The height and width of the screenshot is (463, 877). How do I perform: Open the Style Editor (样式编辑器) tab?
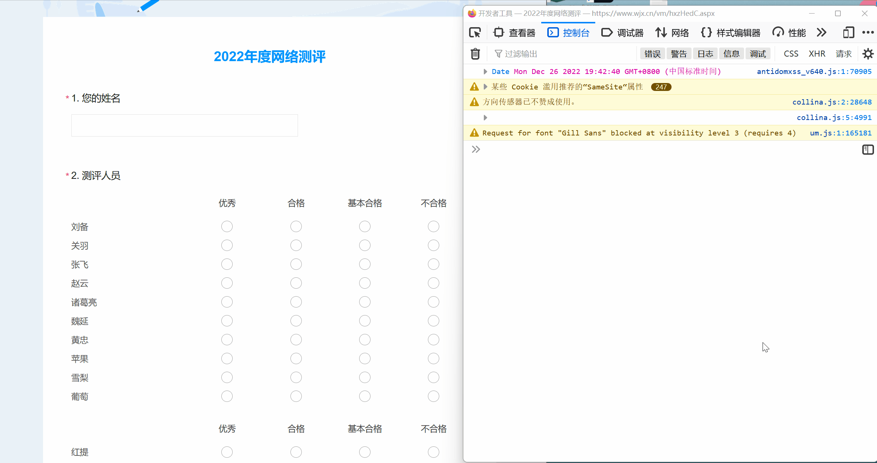point(730,33)
